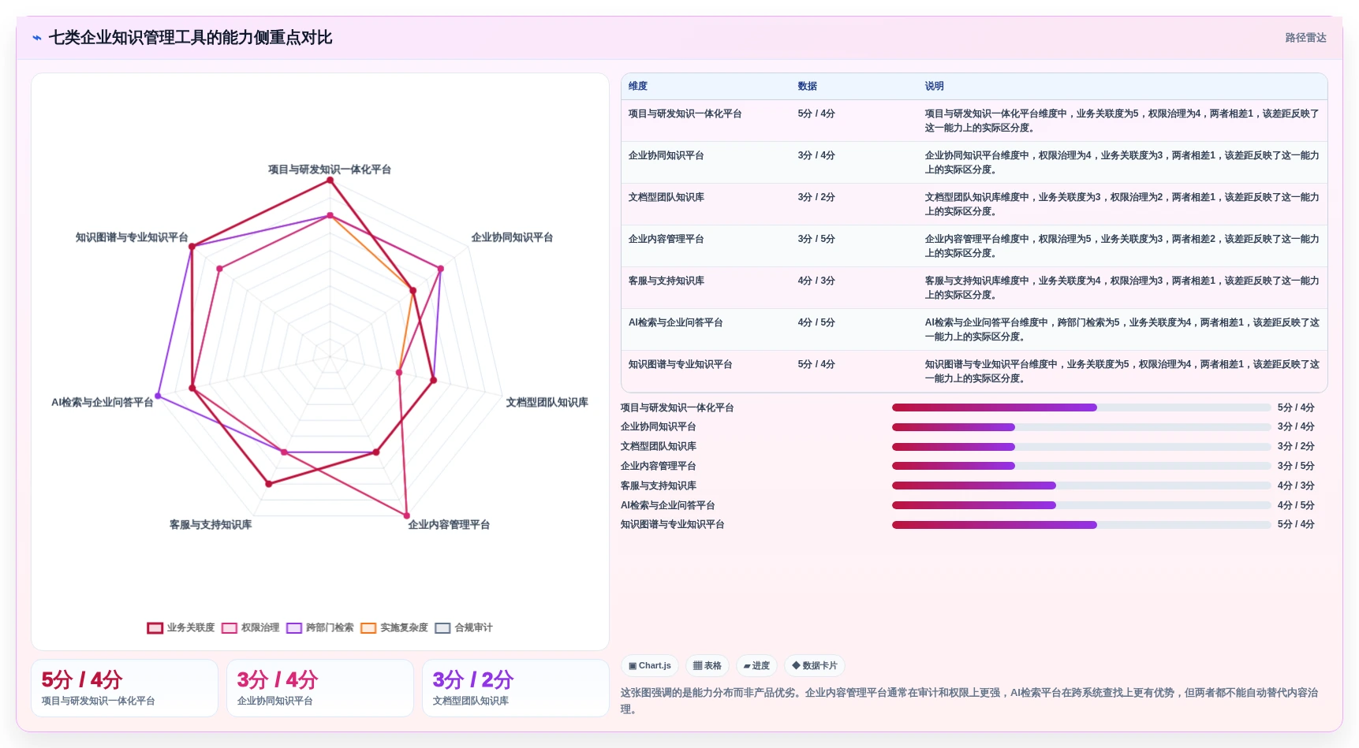Click the 文档型团队知识库 progress bar
The width and height of the screenshot is (1359, 748).
click(x=1081, y=446)
